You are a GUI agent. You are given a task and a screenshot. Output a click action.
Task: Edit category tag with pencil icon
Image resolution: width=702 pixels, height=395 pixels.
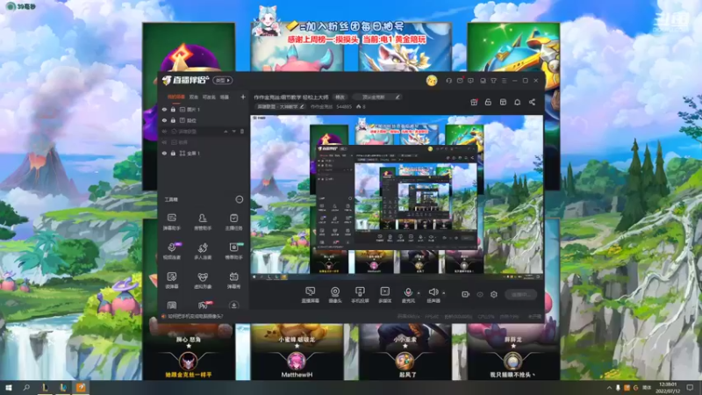302,107
